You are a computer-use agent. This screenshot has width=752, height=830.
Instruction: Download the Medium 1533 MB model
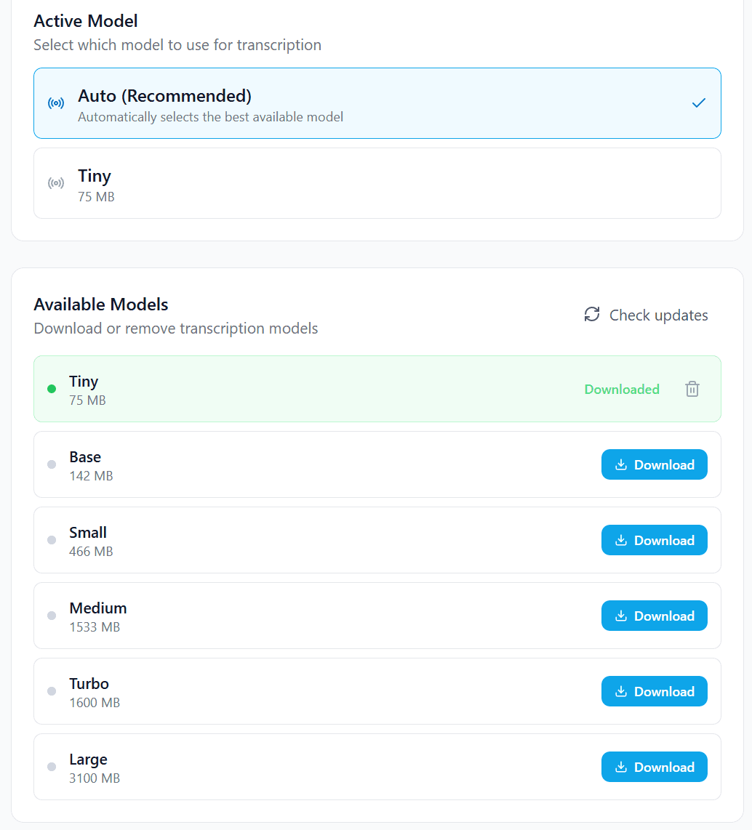tap(654, 616)
